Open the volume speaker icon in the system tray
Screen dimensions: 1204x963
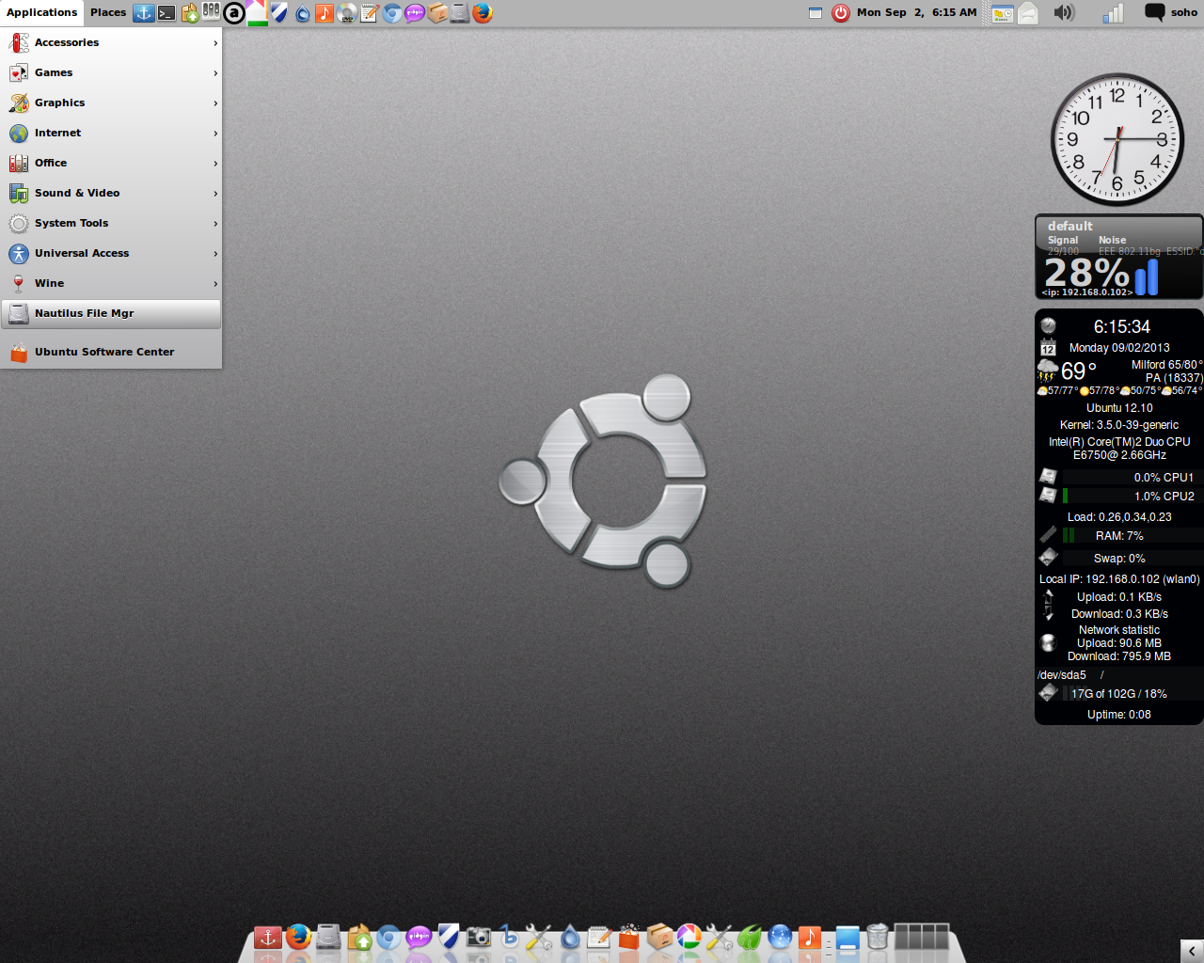[x=1064, y=13]
